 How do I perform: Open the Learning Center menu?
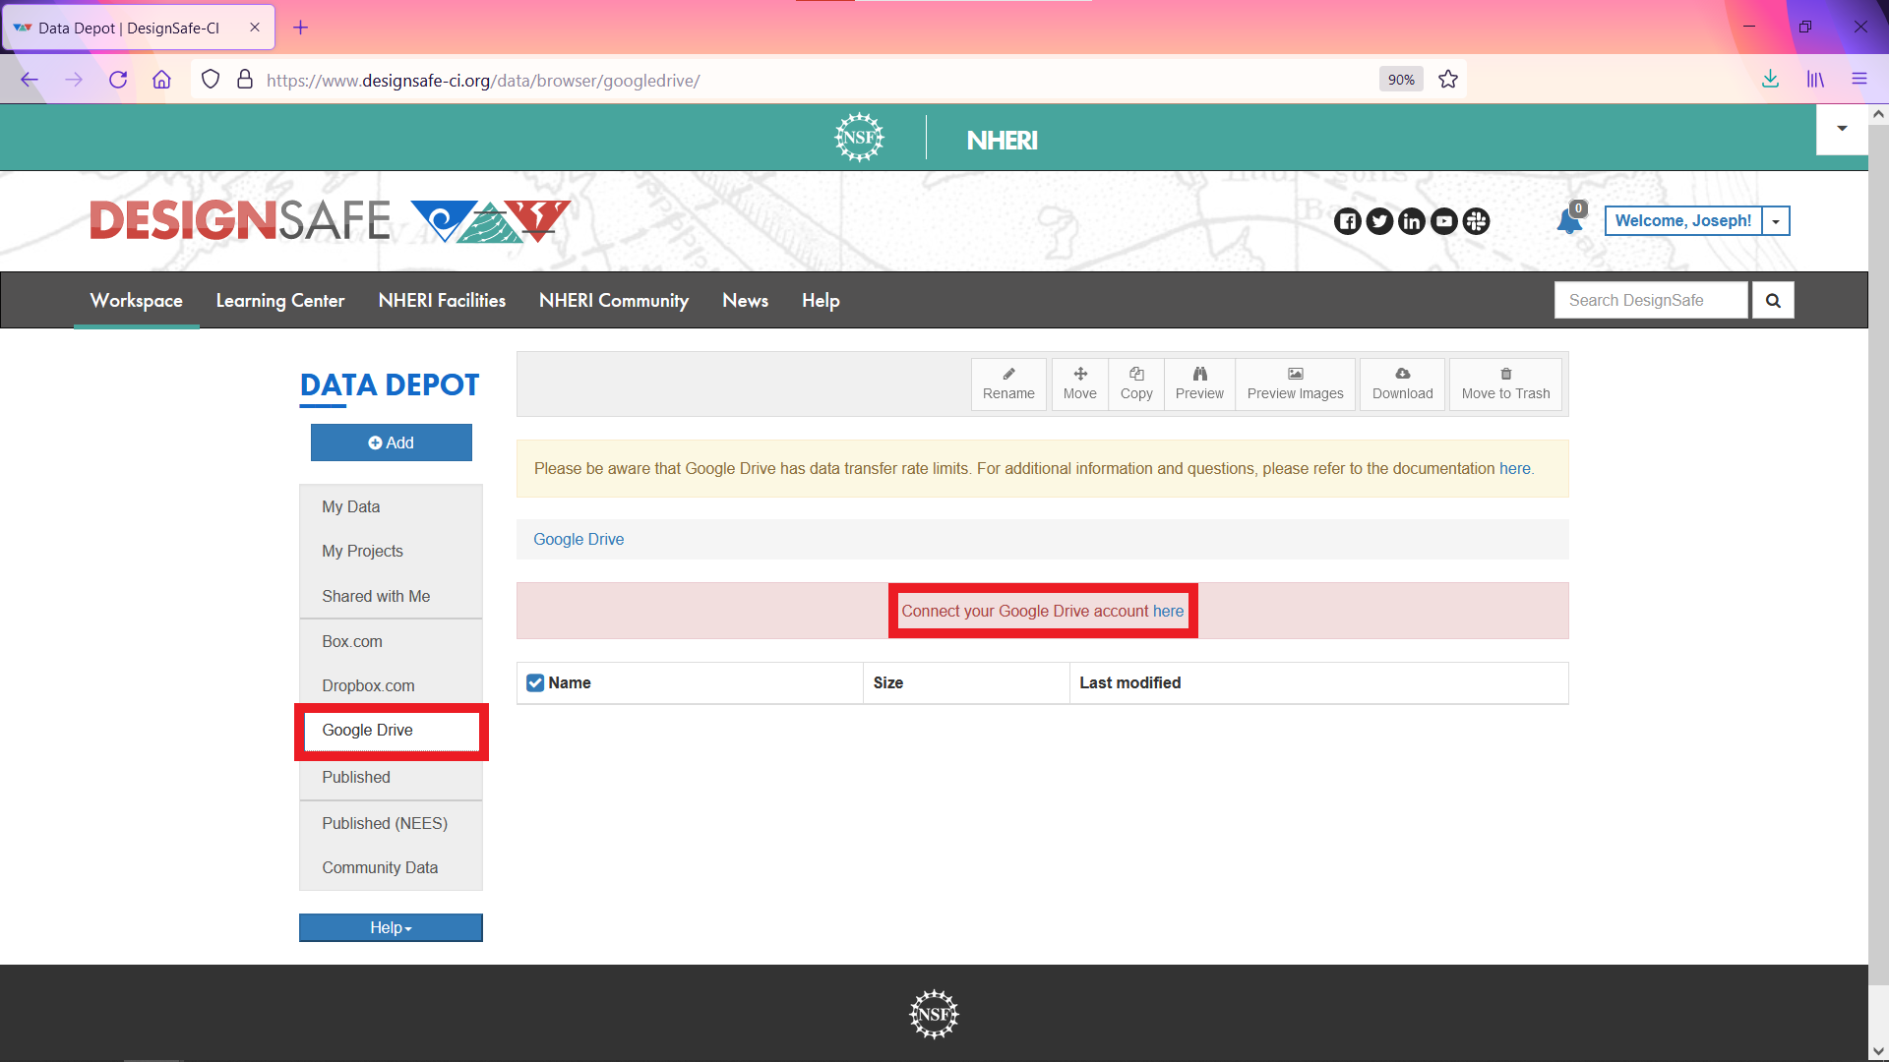coord(280,301)
